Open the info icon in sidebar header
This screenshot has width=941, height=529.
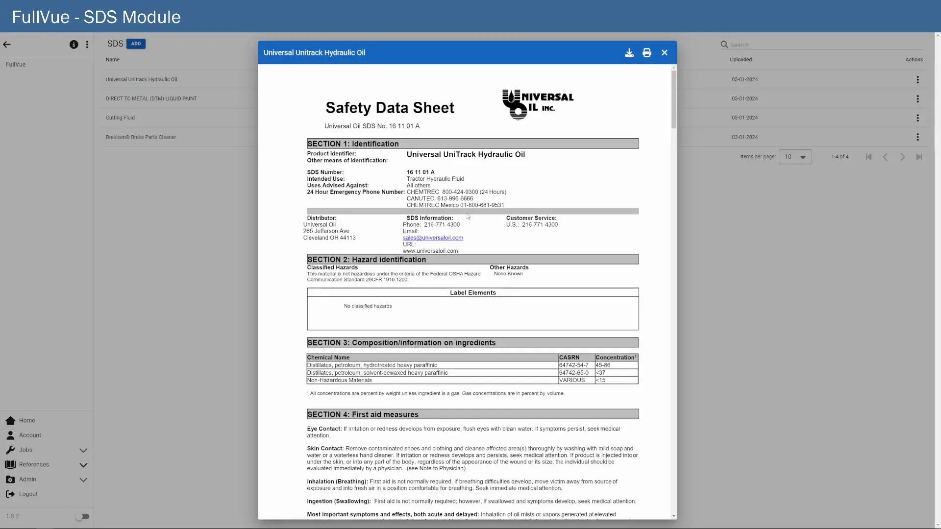click(x=74, y=45)
